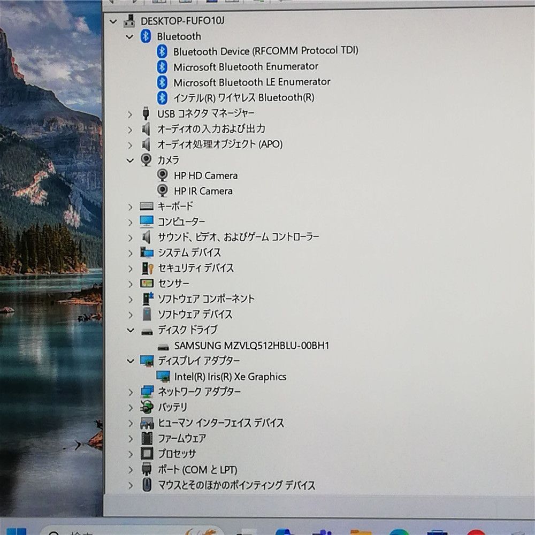This screenshot has width=535, height=535.
Task: Click the HP IR Camera webcam icon
Action: click(163, 191)
